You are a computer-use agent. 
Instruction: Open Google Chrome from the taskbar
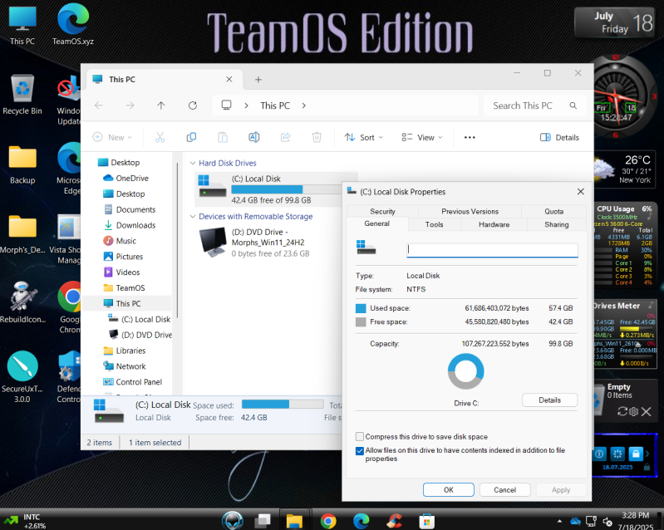point(328,521)
